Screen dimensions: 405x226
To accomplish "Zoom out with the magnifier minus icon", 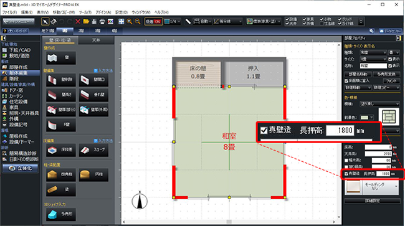I will point(138,21).
